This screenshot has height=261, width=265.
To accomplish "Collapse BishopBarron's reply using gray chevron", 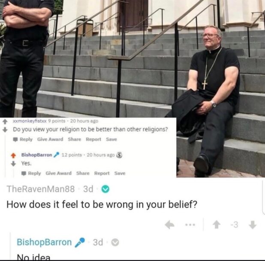I will click(x=115, y=243).
